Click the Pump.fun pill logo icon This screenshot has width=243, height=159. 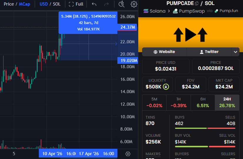pyautogui.click(x=216, y=11)
